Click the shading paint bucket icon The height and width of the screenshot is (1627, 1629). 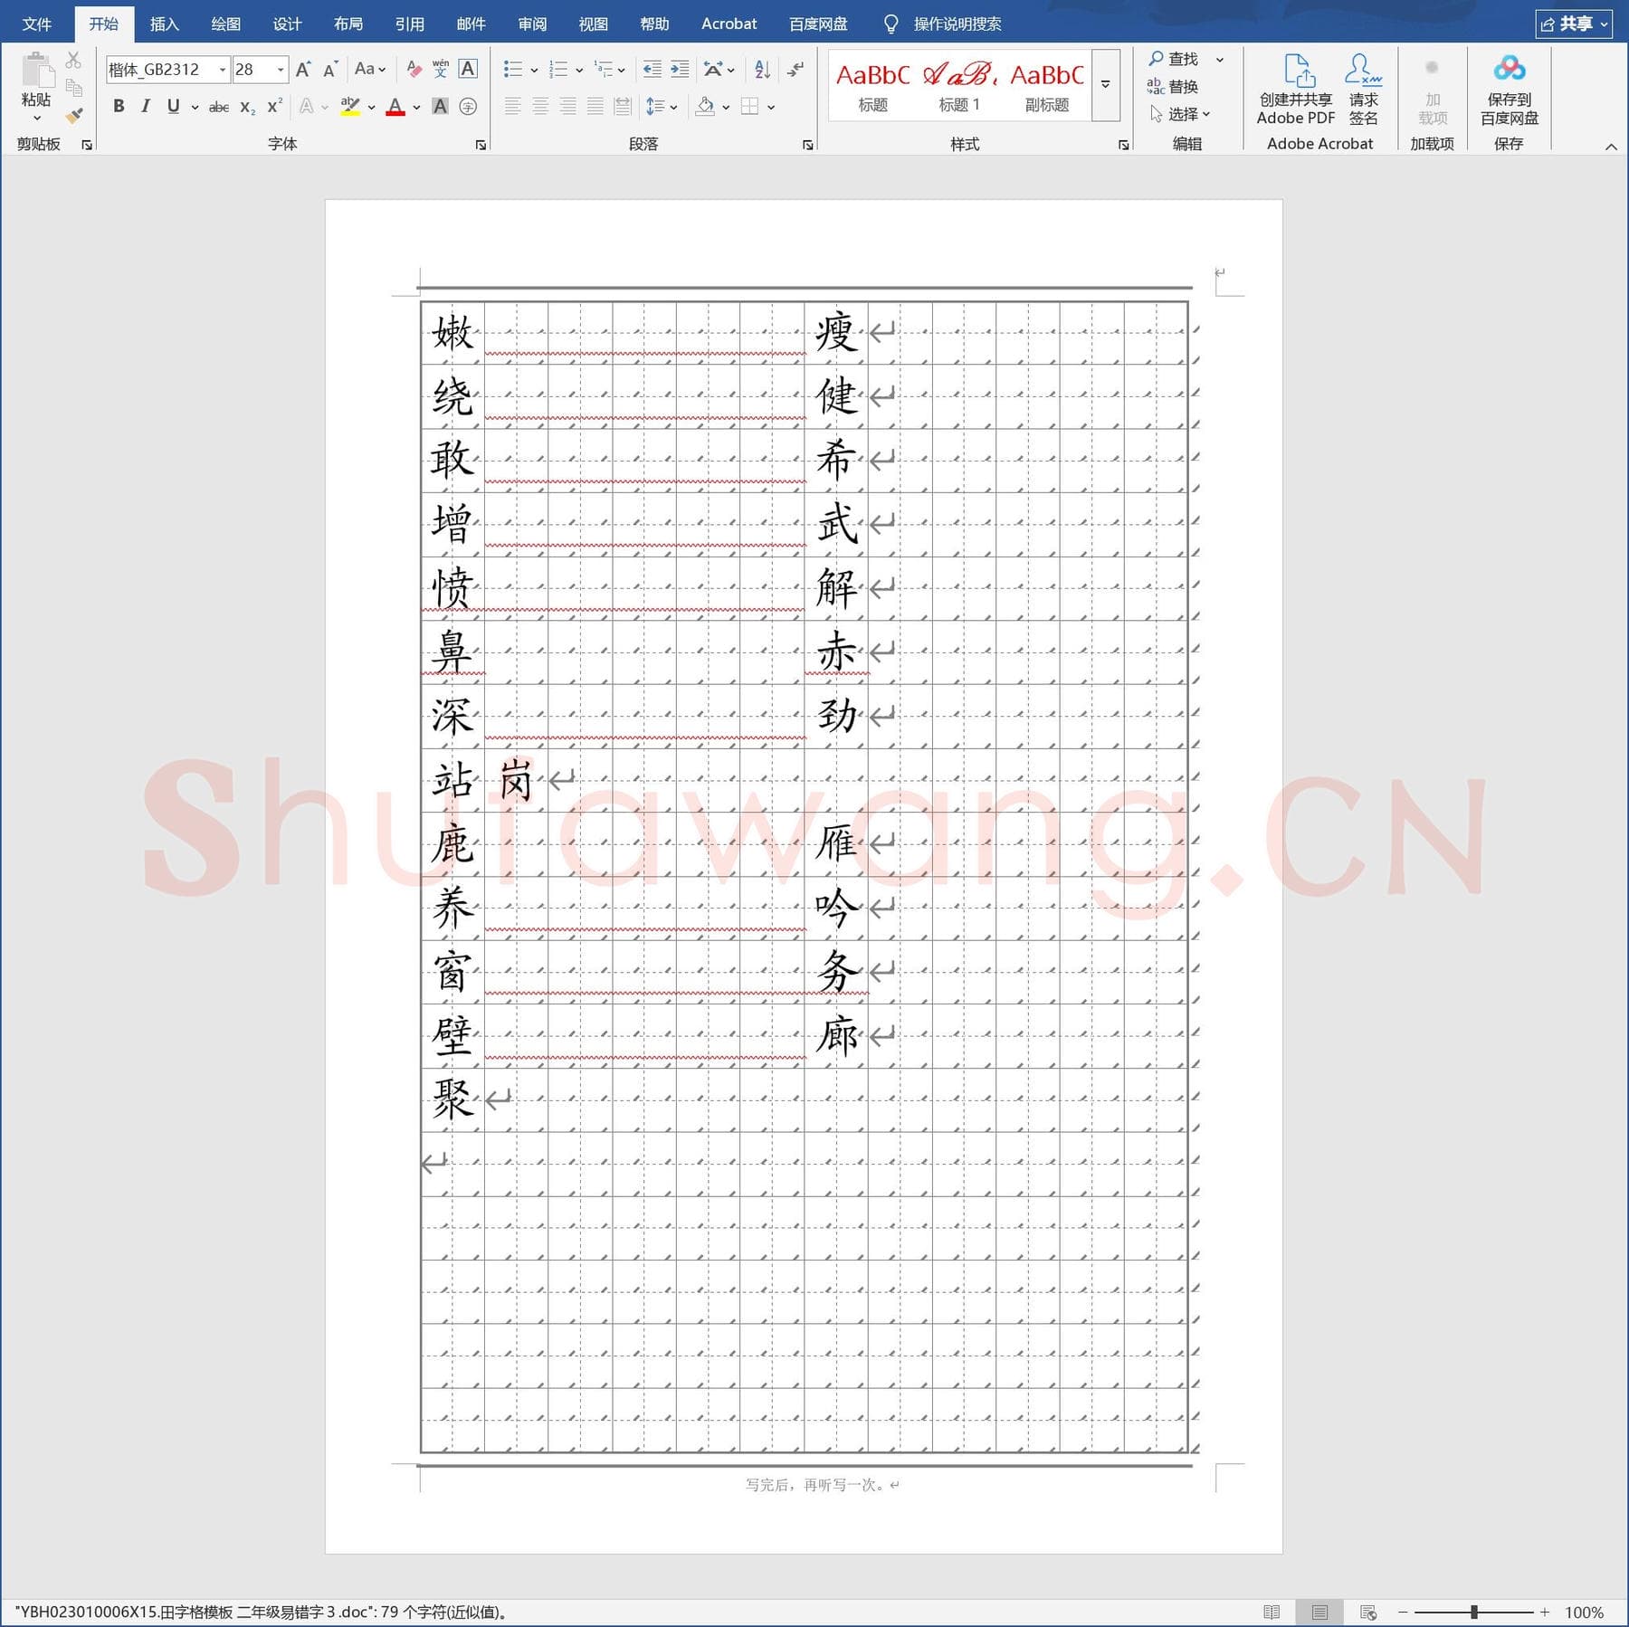(705, 107)
